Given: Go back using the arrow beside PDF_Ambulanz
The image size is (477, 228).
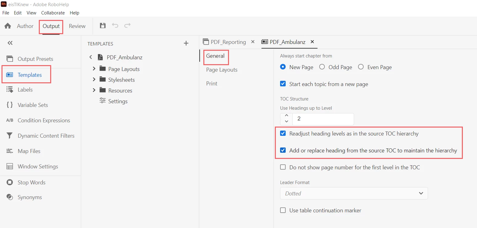Looking at the screenshot, I should click(91, 57).
